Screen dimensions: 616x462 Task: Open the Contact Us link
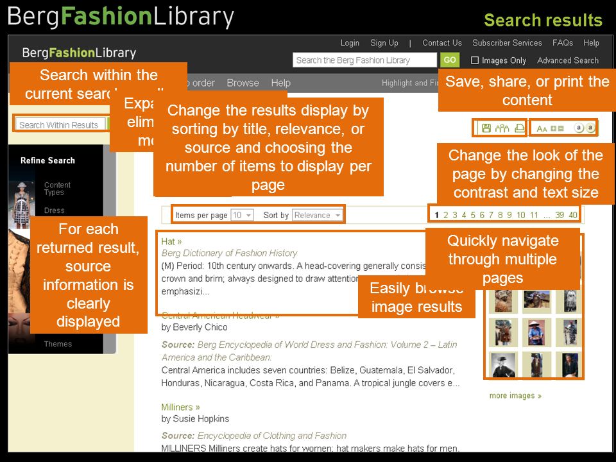(442, 43)
